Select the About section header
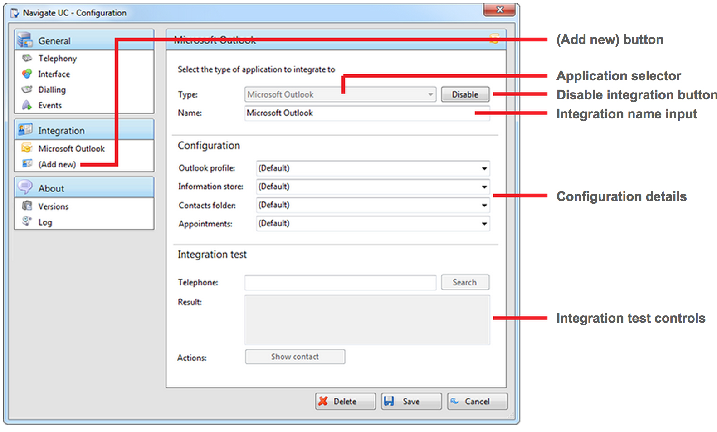 tap(84, 188)
